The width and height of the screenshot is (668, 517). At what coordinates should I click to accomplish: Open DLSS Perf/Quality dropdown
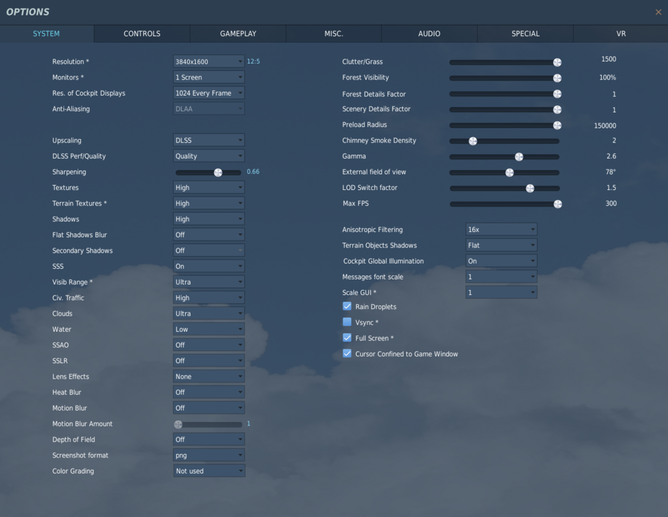[x=208, y=156]
